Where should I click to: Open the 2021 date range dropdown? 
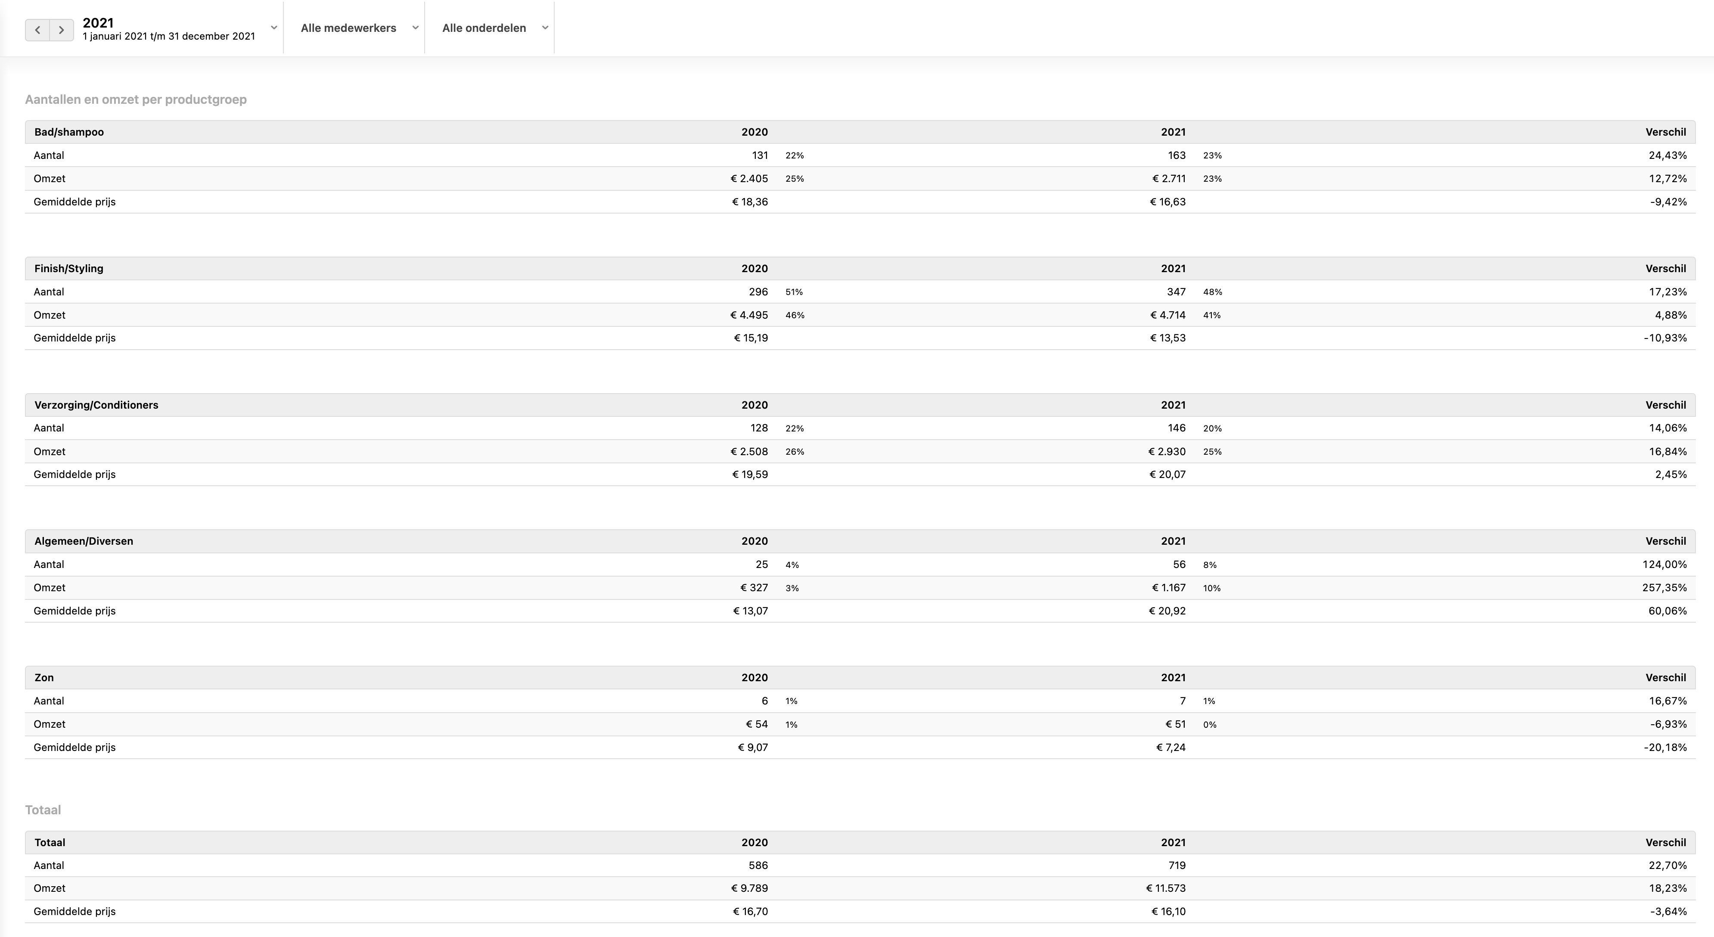tap(273, 28)
